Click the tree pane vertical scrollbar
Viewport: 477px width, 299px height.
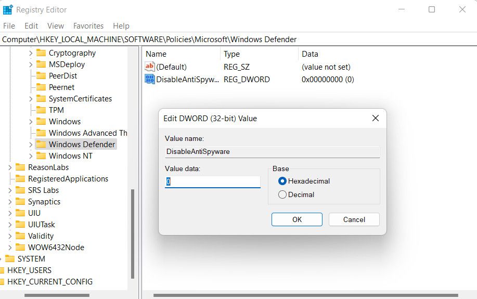133,233
